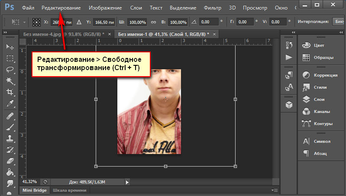Select the Crop tool

10,92
